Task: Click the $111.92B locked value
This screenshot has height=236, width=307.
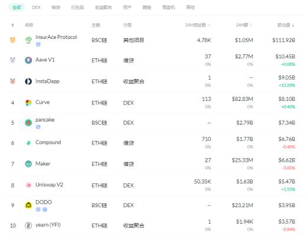Action: tap(283, 40)
